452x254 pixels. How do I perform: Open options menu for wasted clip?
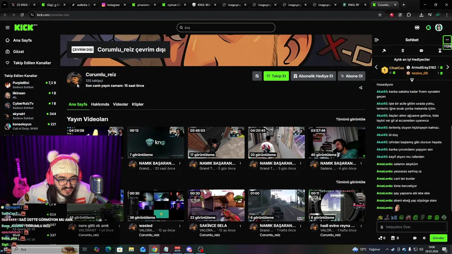point(180,226)
